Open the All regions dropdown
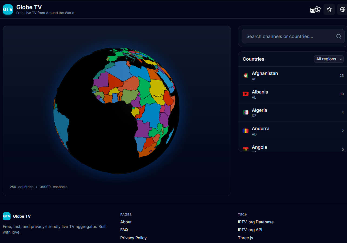The width and height of the screenshot is (347, 243). 329,59
